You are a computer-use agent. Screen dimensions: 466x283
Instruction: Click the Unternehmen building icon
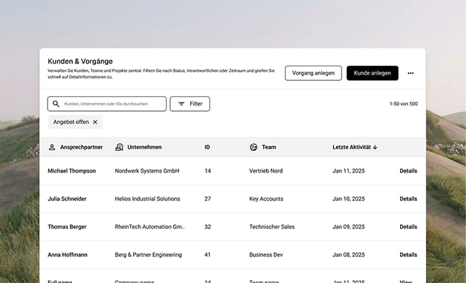(x=120, y=147)
